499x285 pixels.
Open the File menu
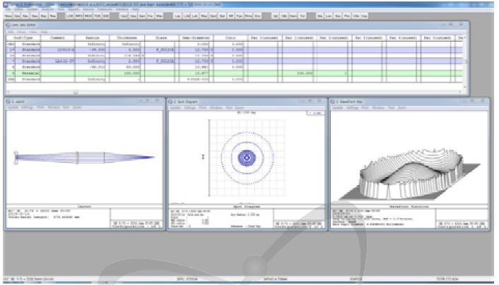[x=8, y=10]
